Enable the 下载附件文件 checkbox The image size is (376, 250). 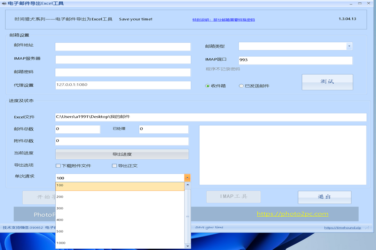[58, 166]
